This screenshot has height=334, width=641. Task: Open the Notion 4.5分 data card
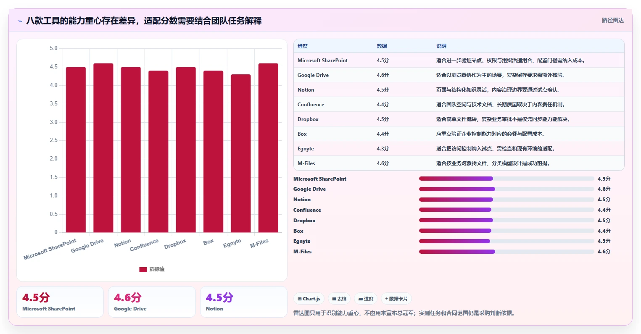[x=243, y=302]
